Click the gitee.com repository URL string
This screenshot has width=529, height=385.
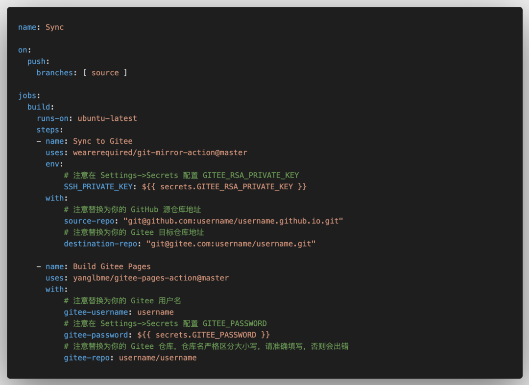[x=231, y=244]
